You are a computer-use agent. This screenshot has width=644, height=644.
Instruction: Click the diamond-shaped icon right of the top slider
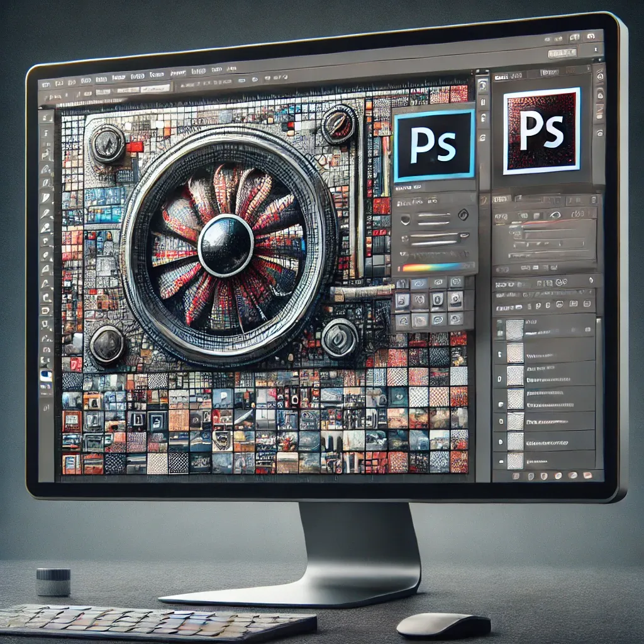coord(464,214)
